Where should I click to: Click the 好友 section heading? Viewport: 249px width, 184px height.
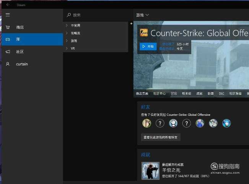145,107
